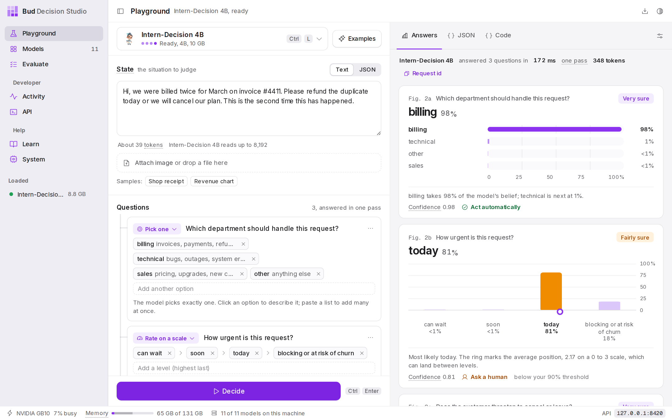Switch State input to JSON mode
Screen dimensions: 672x420
367,70
